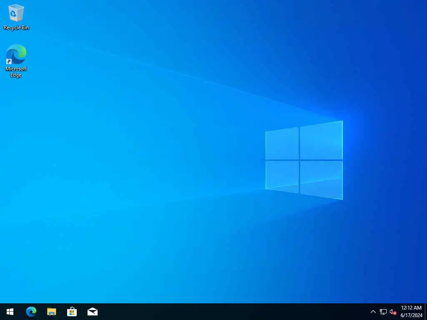The image size is (427, 320).
Task: Open network status tray icon
Action: (x=383, y=312)
